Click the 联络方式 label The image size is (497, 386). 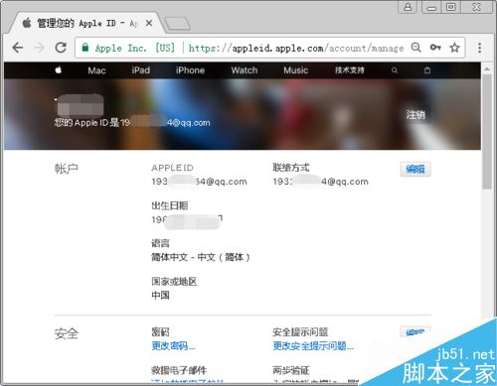291,168
